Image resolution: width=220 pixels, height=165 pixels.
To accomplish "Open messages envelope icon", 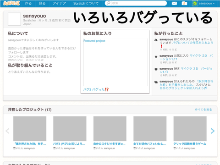I will pyautogui.click(x=174, y=3).
